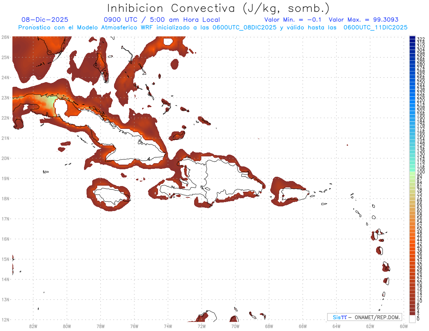The height and width of the screenshot is (331, 429).
Task: Click the longitude label "72W"
Action: pyautogui.click(x=202, y=326)
